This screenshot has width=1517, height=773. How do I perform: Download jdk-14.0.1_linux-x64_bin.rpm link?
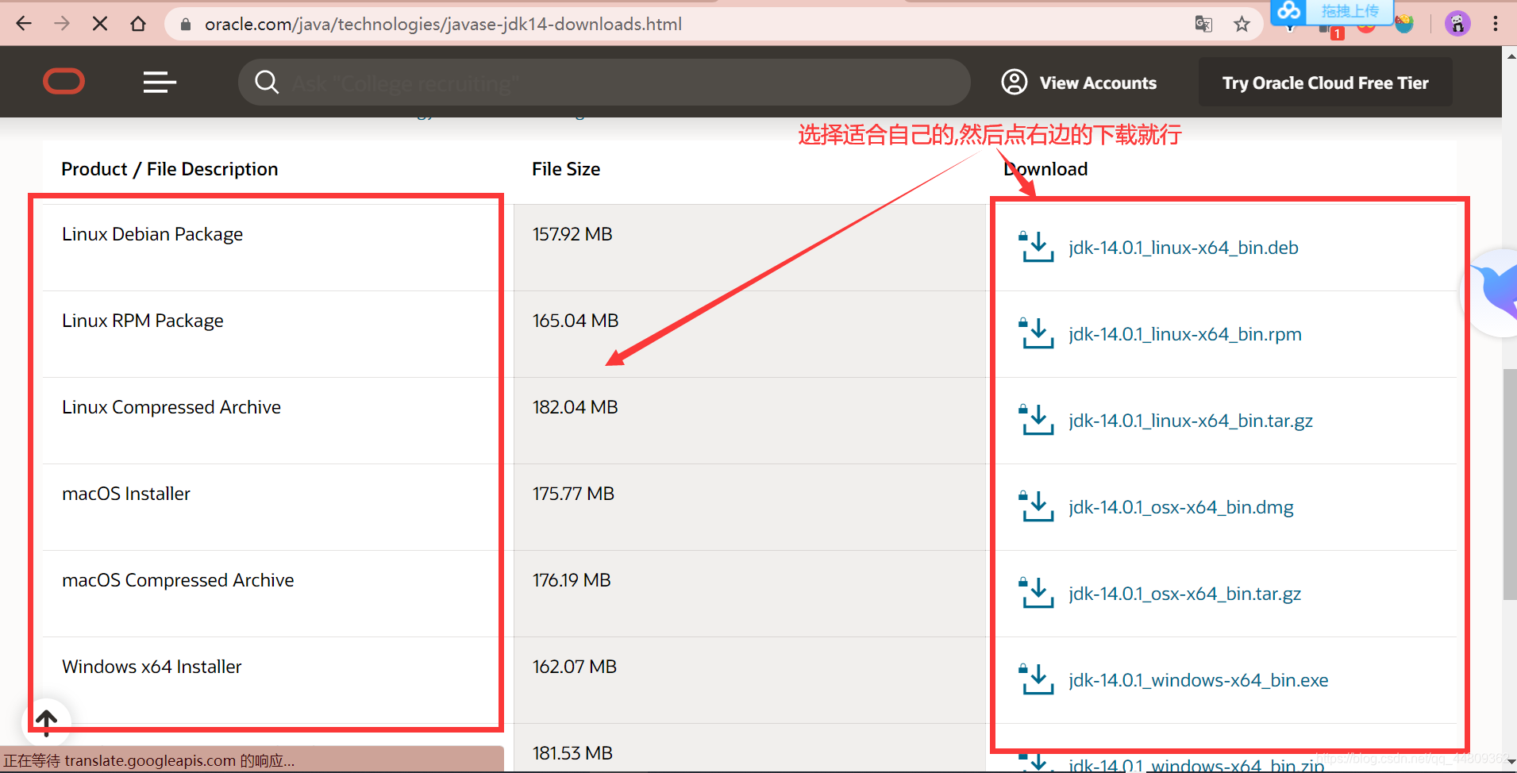(x=1185, y=334)
